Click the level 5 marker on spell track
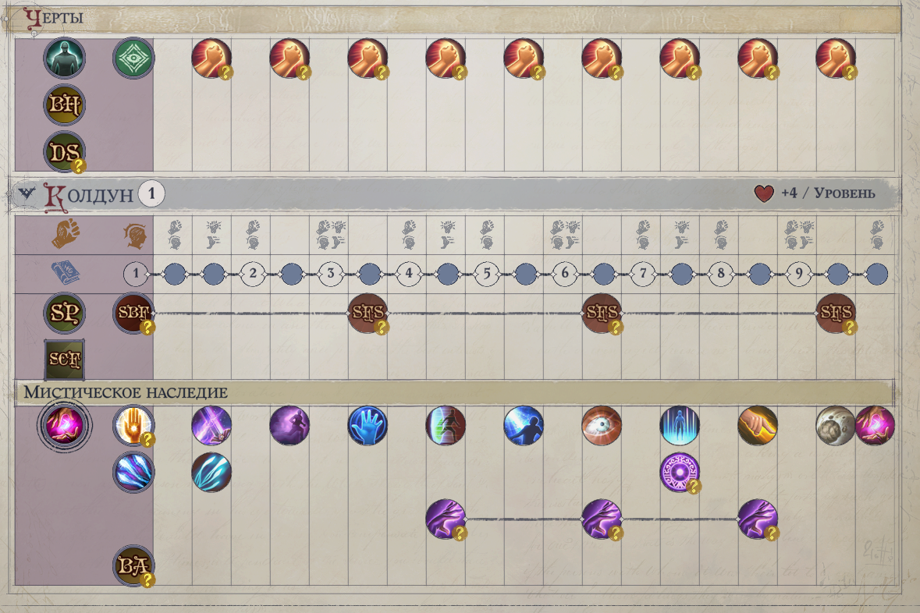920x613 pixels. pos(486,274)
